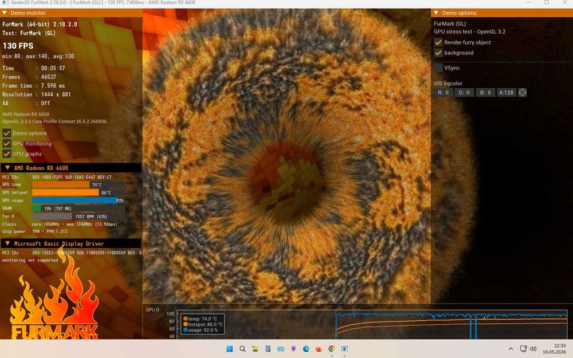Click the chip power 99W line
This screenshot has width=573, height=358.
click(x=35, y=231)
